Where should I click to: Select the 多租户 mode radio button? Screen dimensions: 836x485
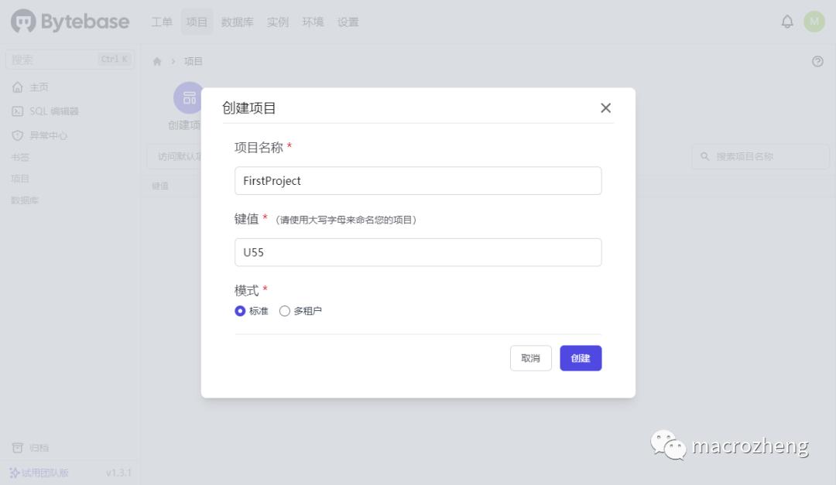tap(285, 310)
